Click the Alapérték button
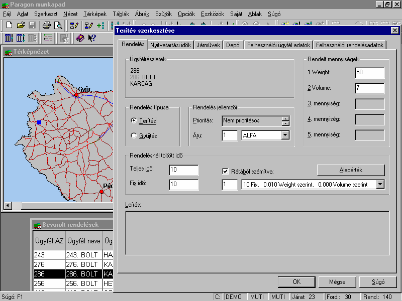402x301 pixels. tap(351, 170)
